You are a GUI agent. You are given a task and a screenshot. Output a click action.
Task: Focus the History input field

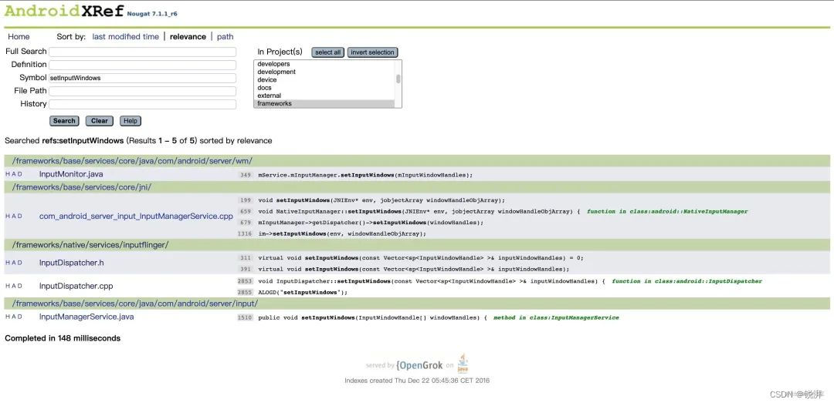[143, 104]
